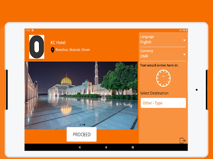Click the location pin icon
Screen dimensions: 213x159
(x=52, y=50)
